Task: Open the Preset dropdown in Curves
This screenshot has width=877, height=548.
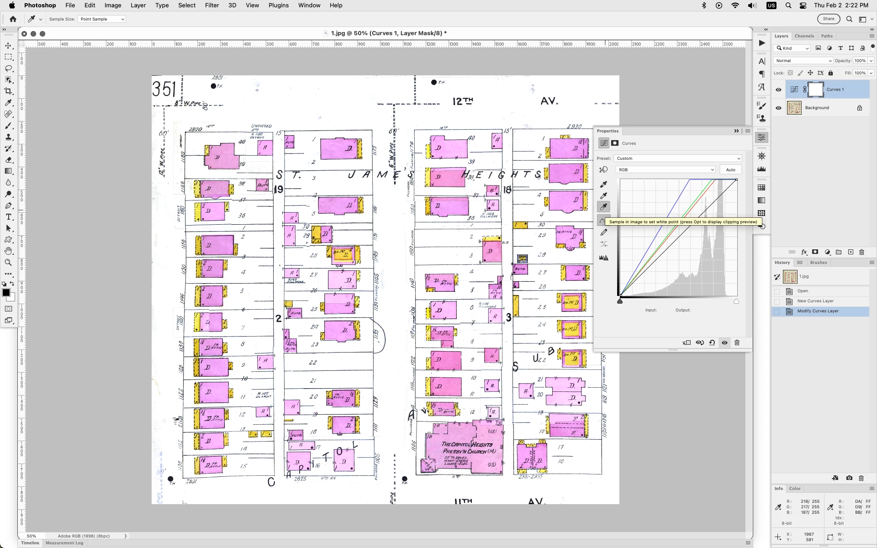Action: [677, 158]
